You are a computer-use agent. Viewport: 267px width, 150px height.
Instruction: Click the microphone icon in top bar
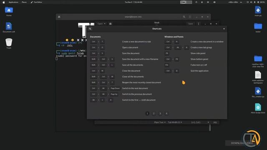click(254, 2)
